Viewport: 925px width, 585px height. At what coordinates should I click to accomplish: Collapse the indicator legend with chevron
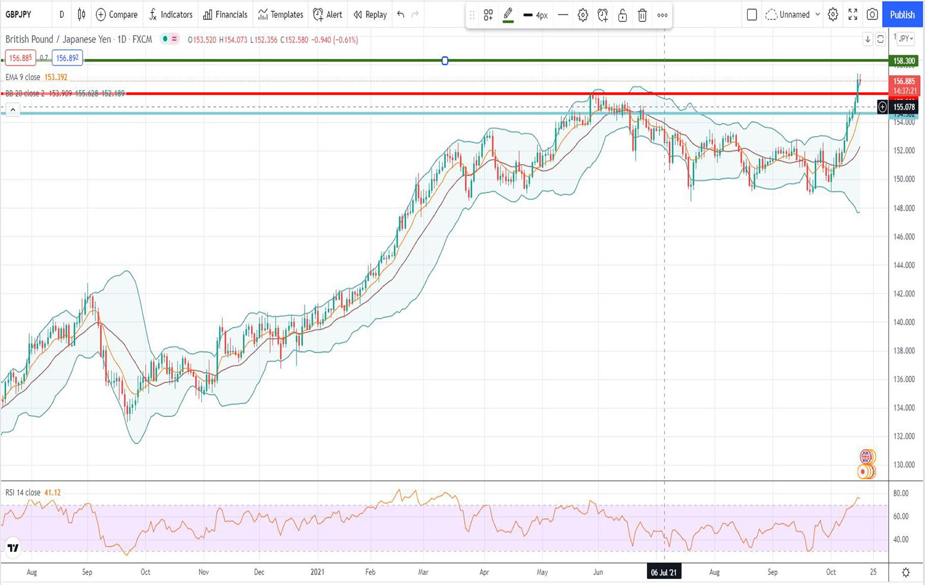point(12,110)
